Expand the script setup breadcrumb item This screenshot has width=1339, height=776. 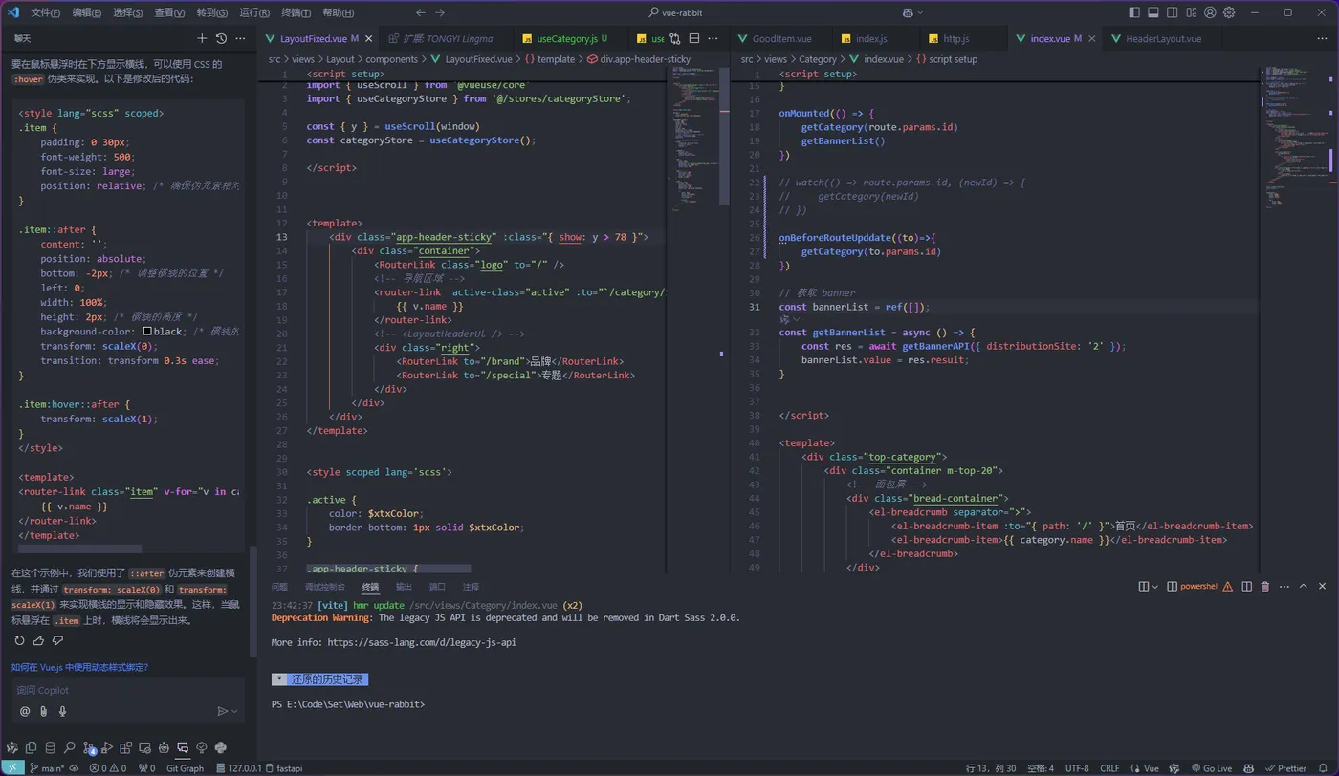(947, 59)
